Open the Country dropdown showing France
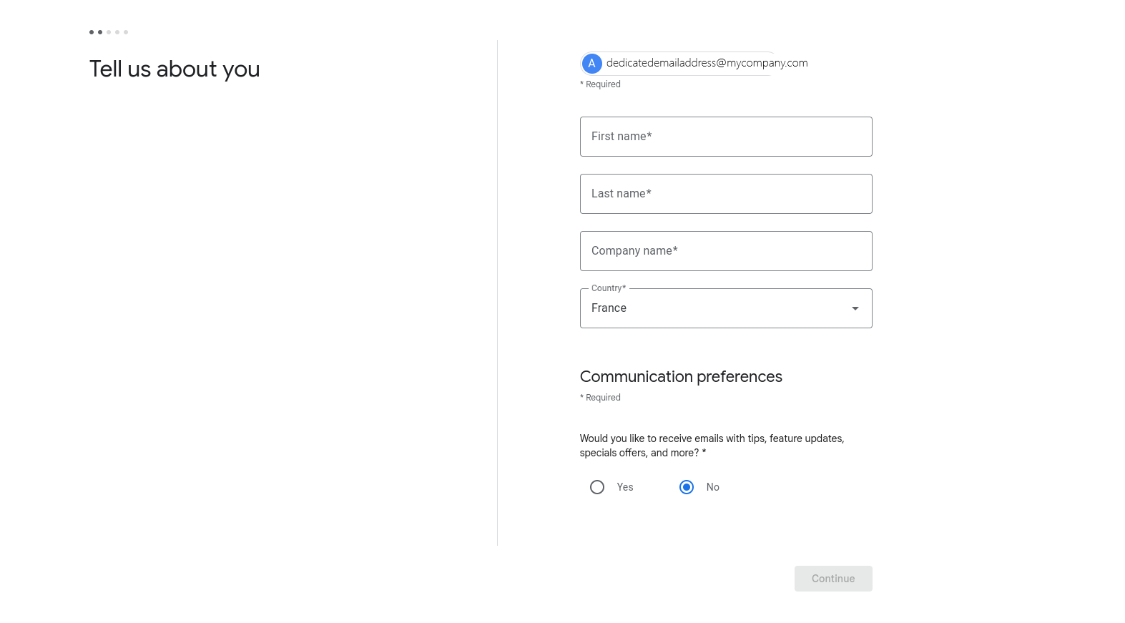 click(726, 308)
